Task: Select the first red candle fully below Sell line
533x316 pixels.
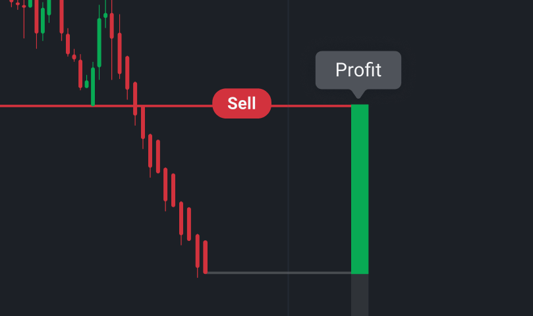Action: (x=150, y=151)
